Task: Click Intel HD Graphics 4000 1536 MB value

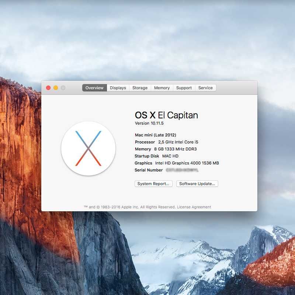Action: click(187, 163)
